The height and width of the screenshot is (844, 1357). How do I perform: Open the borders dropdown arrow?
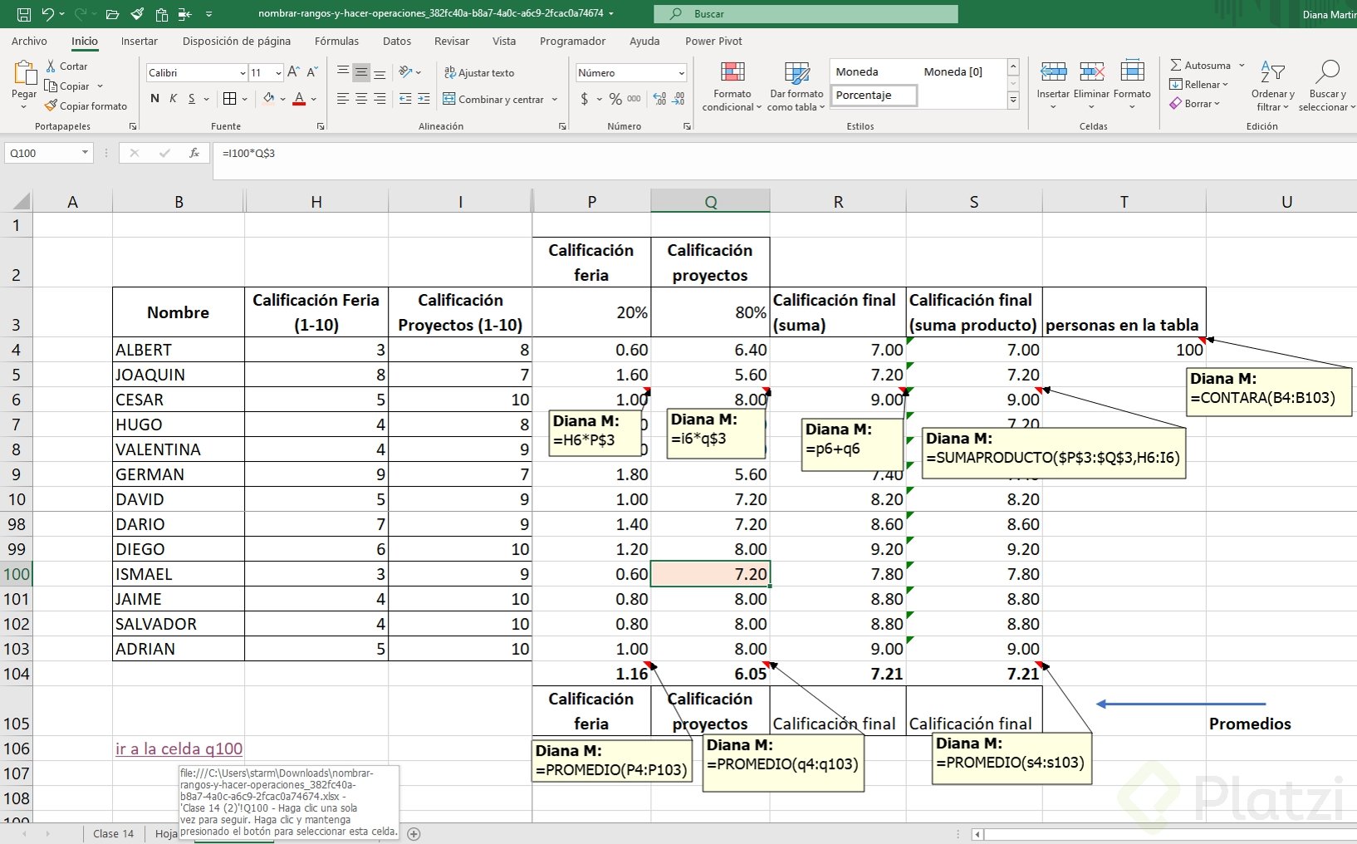pos(244,99)
